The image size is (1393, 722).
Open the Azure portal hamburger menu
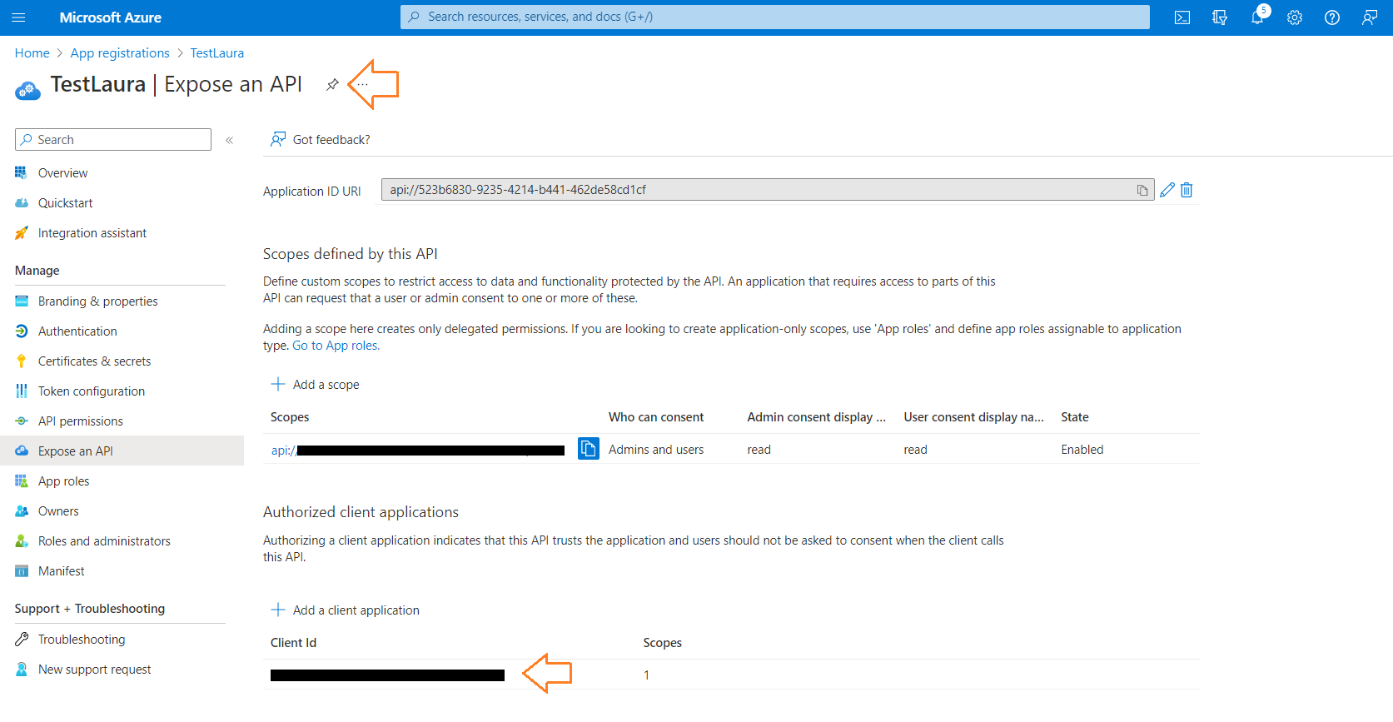18,17
